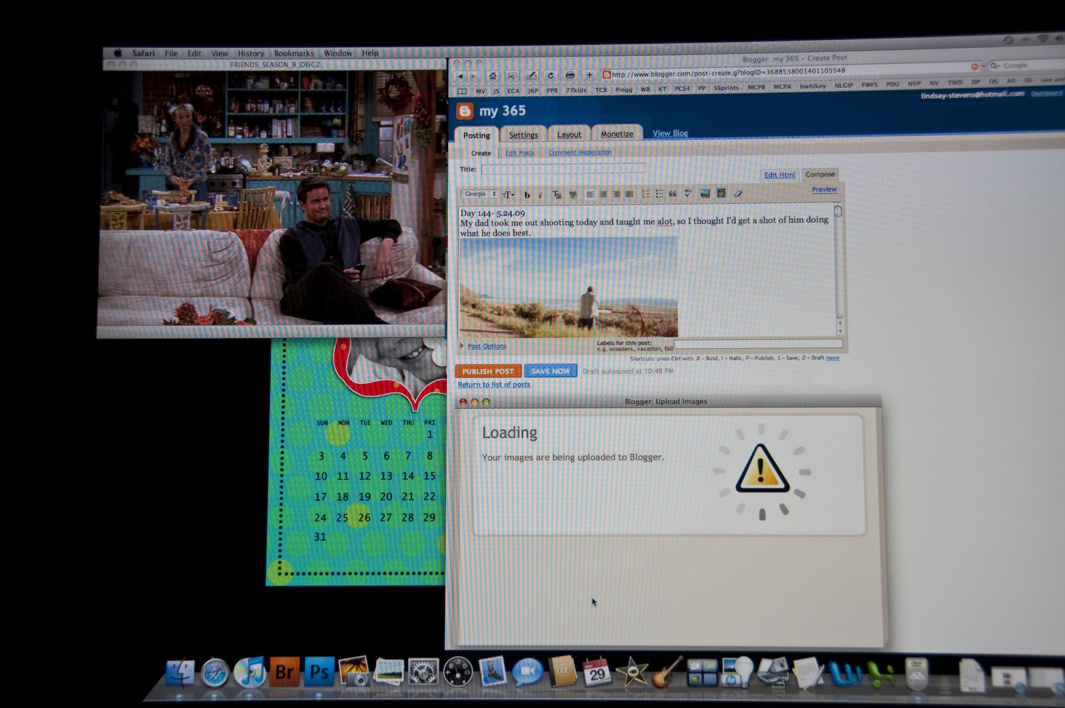The width and height of the screenshot is (1065, 708).
Task: Open the Bookmarks menu
Action: (x=294, y=53)
